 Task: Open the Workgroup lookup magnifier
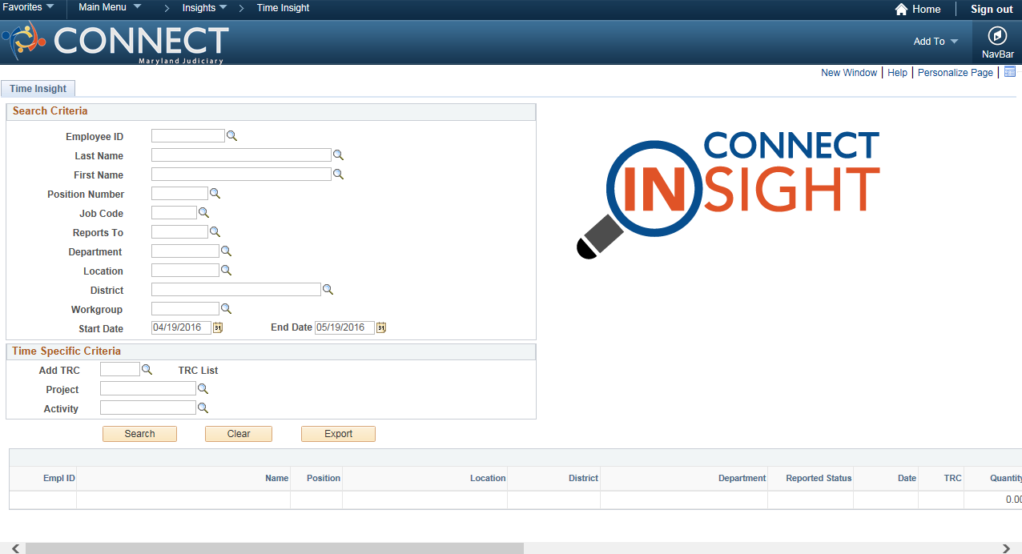pyautogui.click(x=226, y=309)
